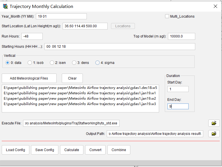Choose the '2: isen' vertical option
The image size is (222, 167).
pyautogui.click(x=52, y=63)
